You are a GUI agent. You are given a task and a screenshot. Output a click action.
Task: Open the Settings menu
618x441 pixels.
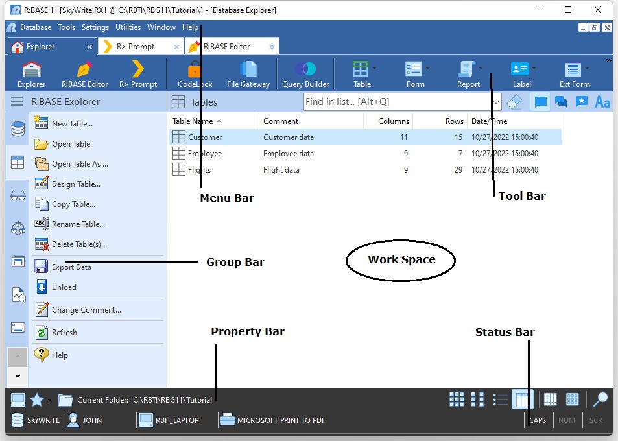tap(95, 27)
